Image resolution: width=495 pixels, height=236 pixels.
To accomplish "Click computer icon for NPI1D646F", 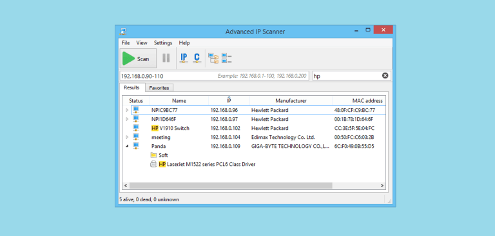I will pos(136,119).
